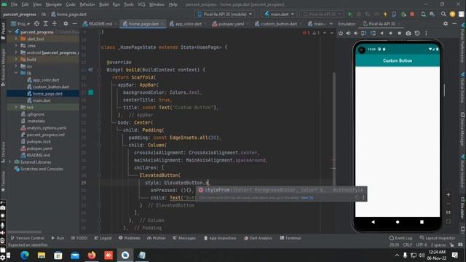
Task: Open app_color.dart in project tree
Action: click(43, 80)
